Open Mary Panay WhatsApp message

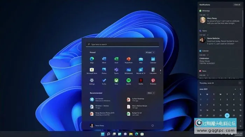coord(220,21)
